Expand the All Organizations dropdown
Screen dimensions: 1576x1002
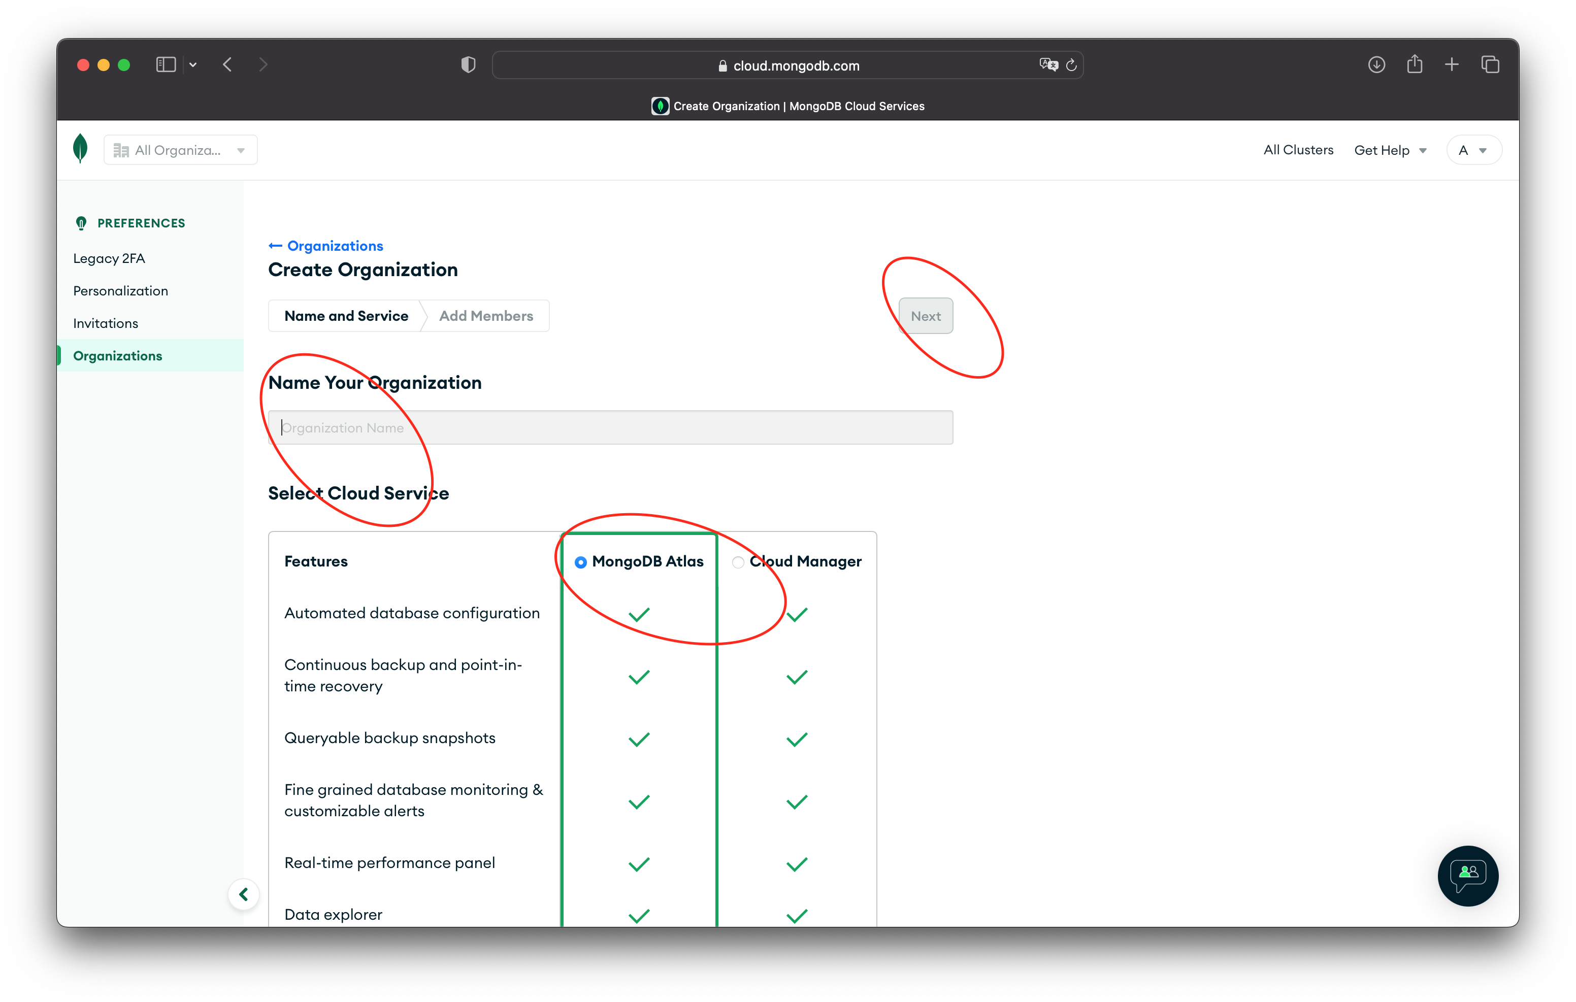coord(180,151)
